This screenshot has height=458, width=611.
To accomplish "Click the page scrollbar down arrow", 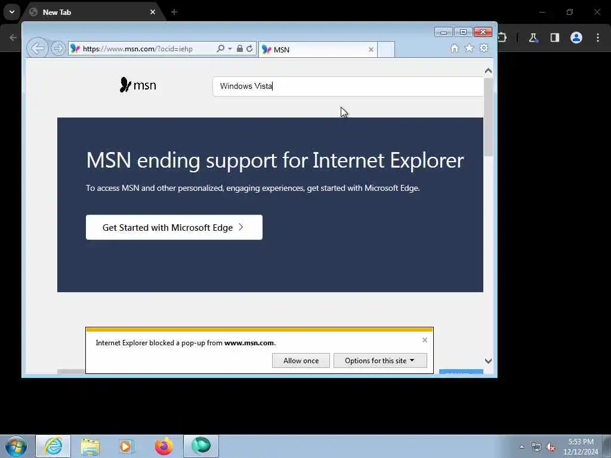I will tap(488, 361).
